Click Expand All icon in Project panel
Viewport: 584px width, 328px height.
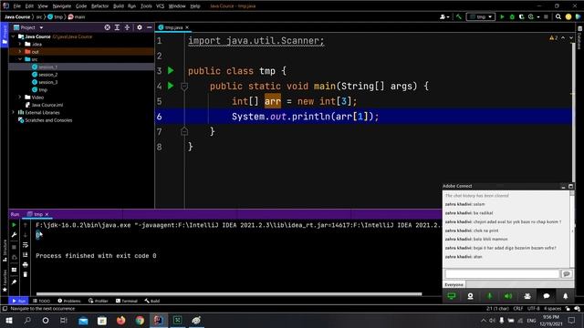tap(117, 27)
